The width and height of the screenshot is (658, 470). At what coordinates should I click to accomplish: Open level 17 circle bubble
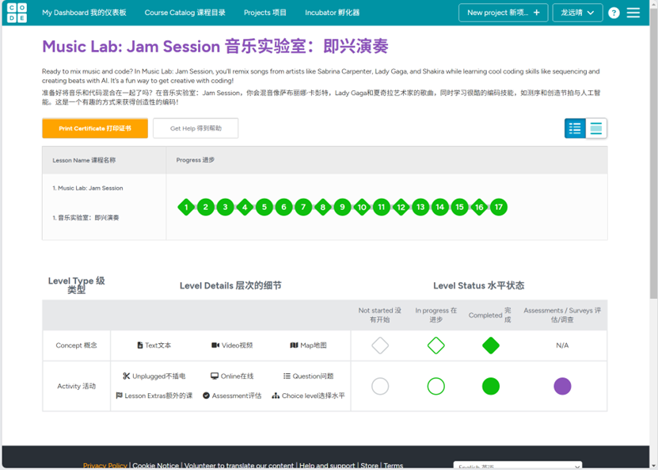[499, 207]
